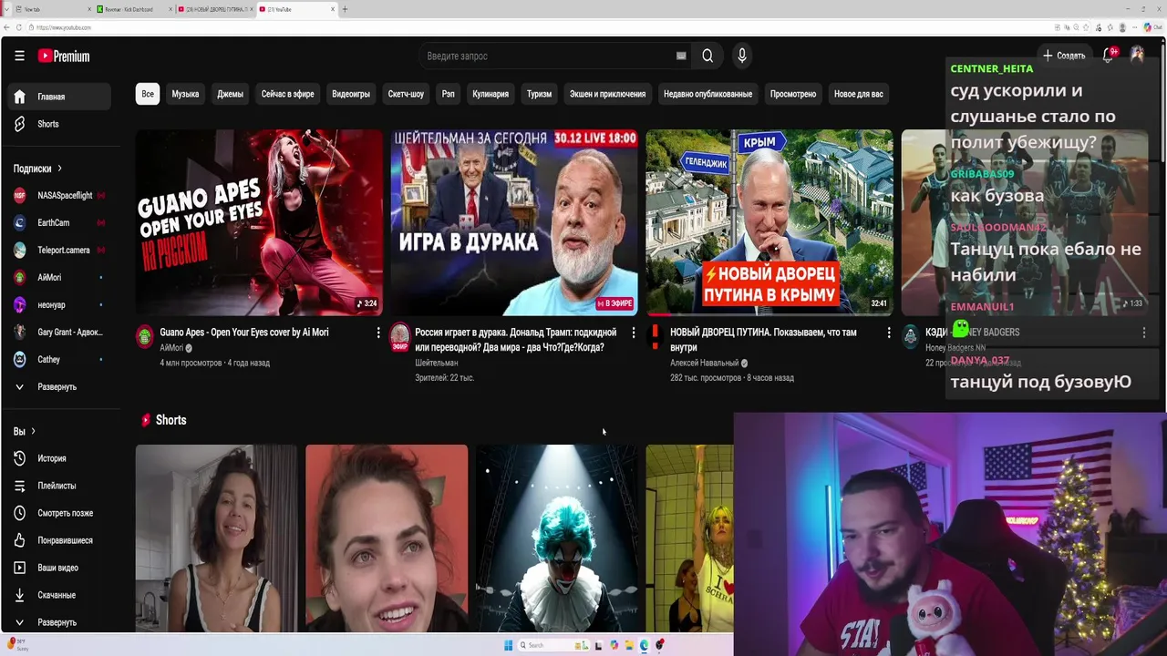The image size is (1167, 656).
Task: Open more options for Россия играет в дурака
Action: click(634, 333)
